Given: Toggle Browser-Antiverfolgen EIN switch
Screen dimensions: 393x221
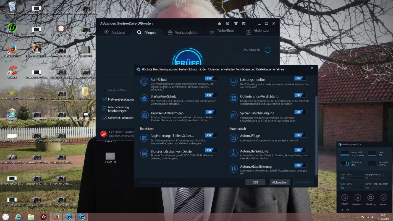Looking at the screenshot, I should [x=211, y=112].
